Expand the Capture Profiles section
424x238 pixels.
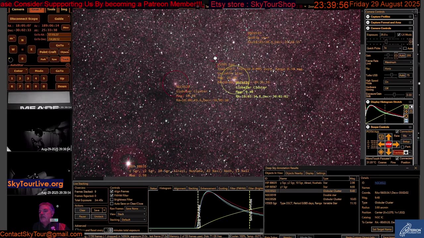(x=368, y=17)
